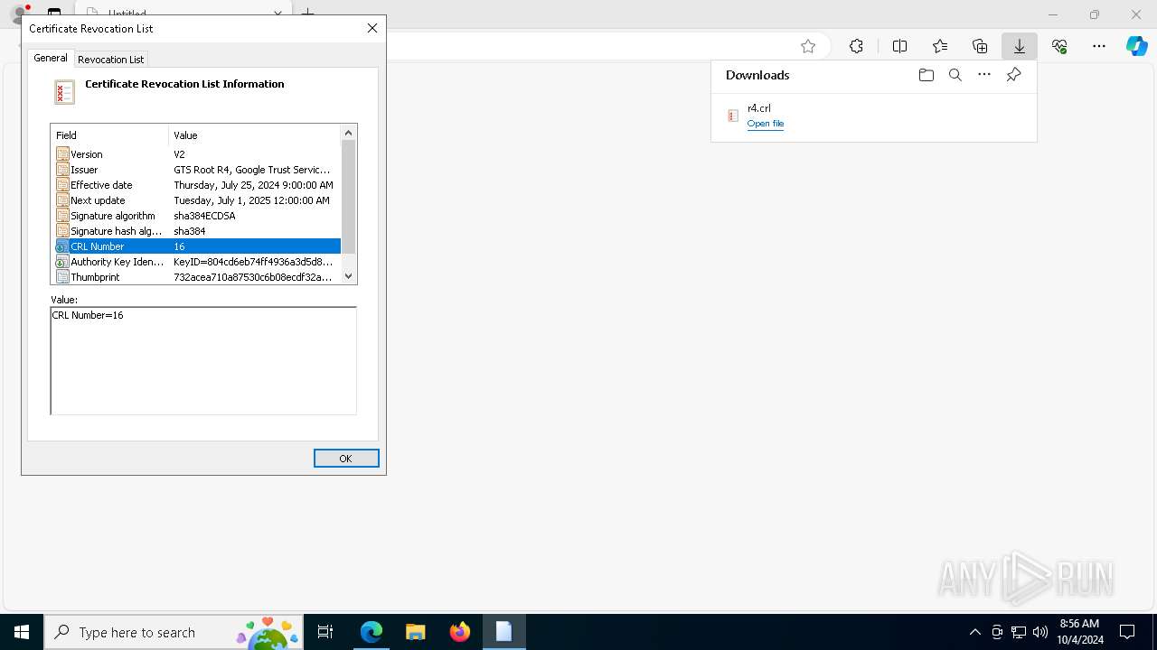Click the Version row icon

(62, 154)
